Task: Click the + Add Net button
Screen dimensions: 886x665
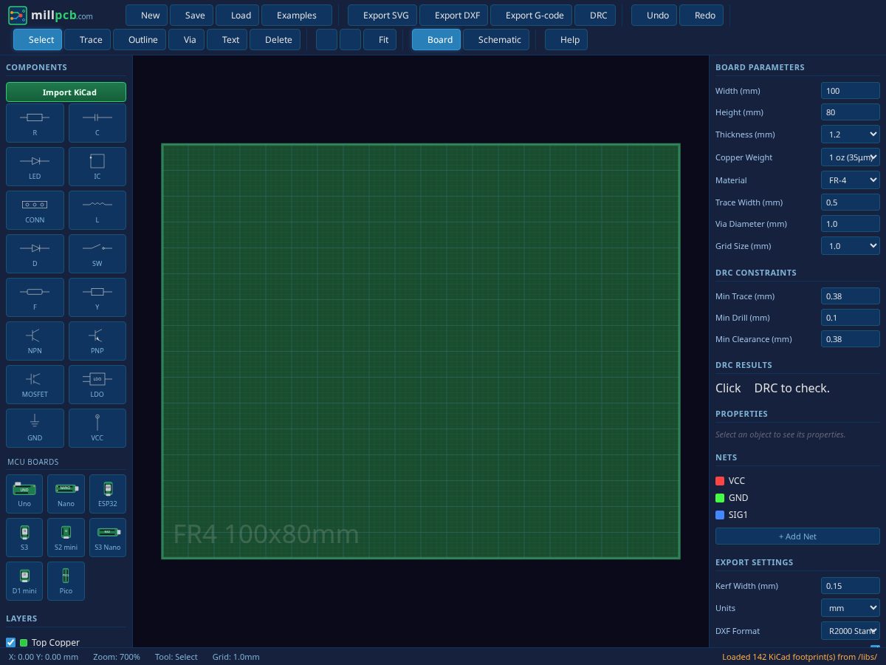Action: click(797, 536)
